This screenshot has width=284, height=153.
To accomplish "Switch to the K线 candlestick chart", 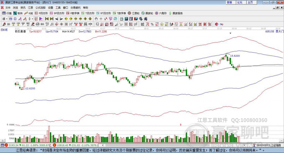I will pyautogui.click(x=29, y=13).
